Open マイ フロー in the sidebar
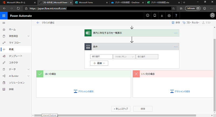 [16, 43]
